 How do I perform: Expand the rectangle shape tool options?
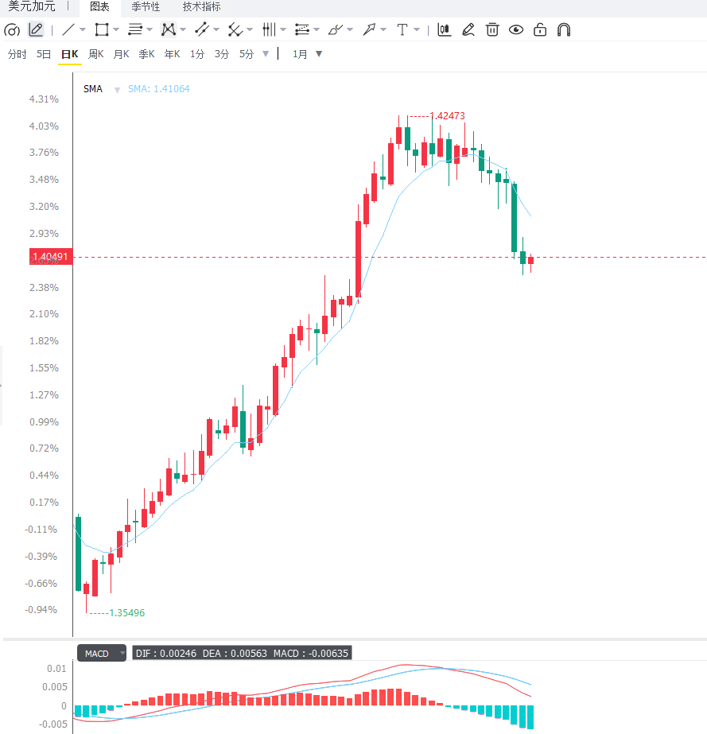click(116, 30)
